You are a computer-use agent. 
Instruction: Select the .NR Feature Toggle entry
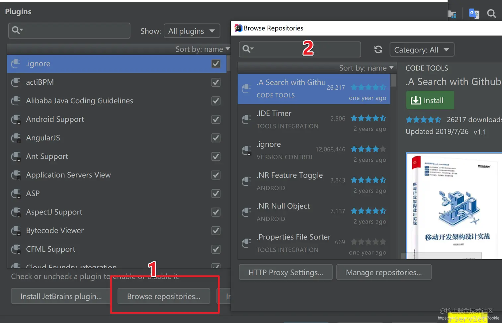pyautogui.click(x=314, y=182)
